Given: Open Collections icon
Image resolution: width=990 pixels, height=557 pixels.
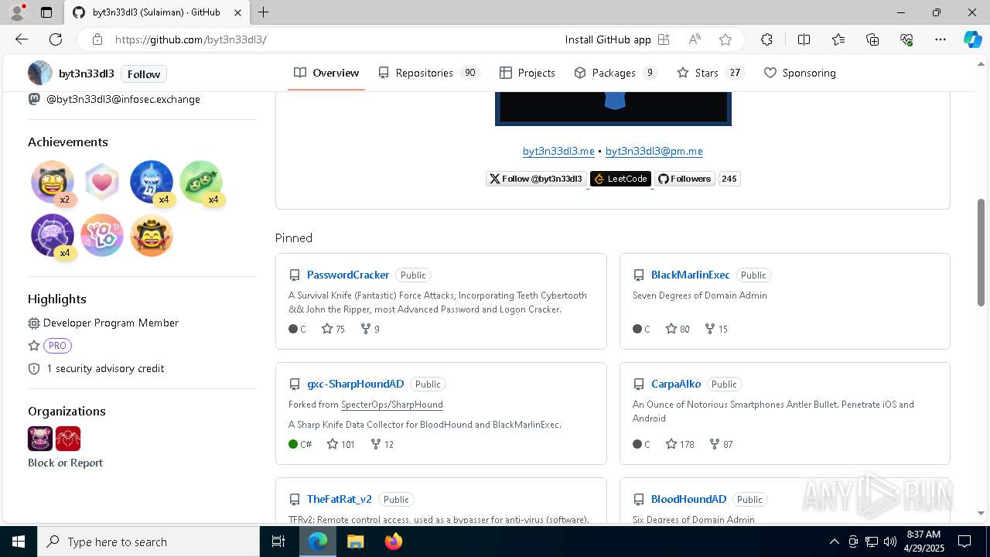Looking at the screenshot, I should click(872, 39).
